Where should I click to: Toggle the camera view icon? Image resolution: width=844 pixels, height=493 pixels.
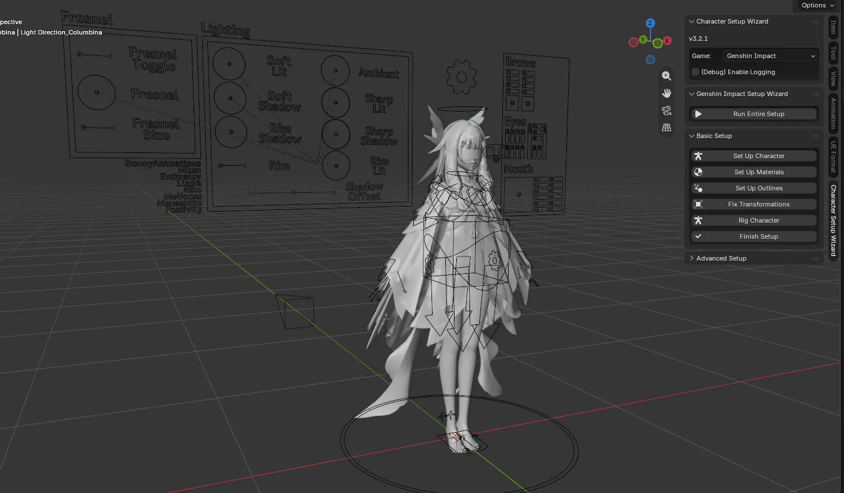667,110
